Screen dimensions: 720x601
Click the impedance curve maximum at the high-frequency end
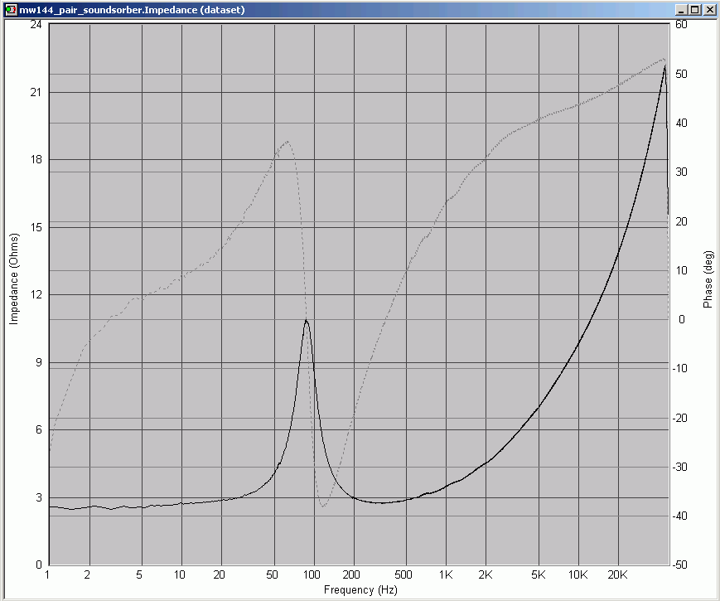664,66
